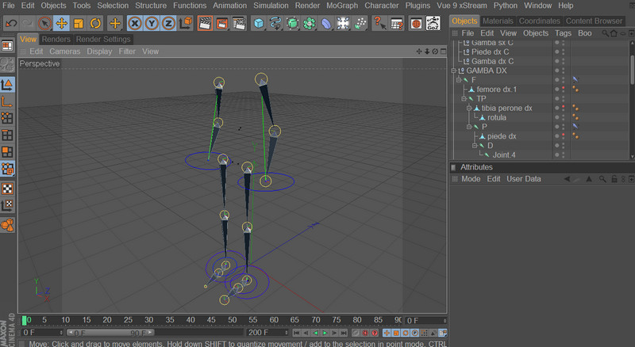This screenshot has width=635, height=347.
Task: Click the Live Selection tool icon
Action: (x=45, y=23)
